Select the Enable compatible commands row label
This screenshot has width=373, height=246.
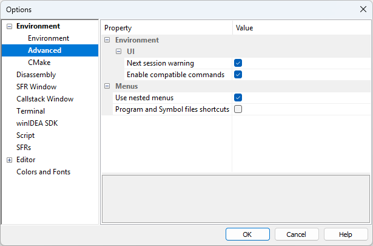(175, 75)
